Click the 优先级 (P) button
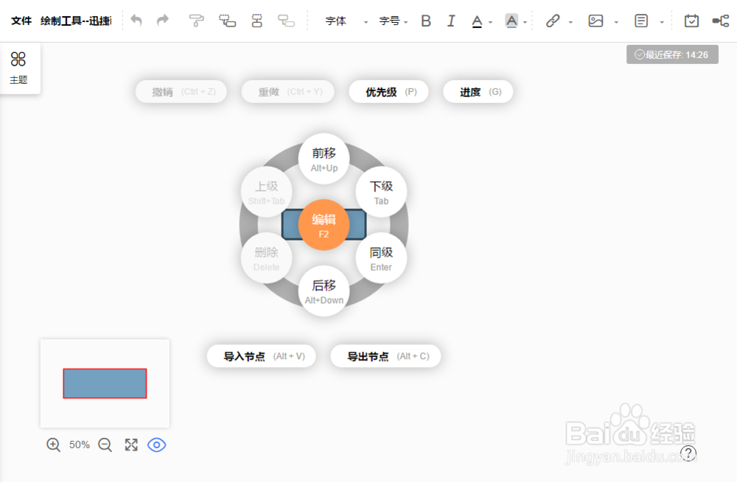 coord(388,91)
